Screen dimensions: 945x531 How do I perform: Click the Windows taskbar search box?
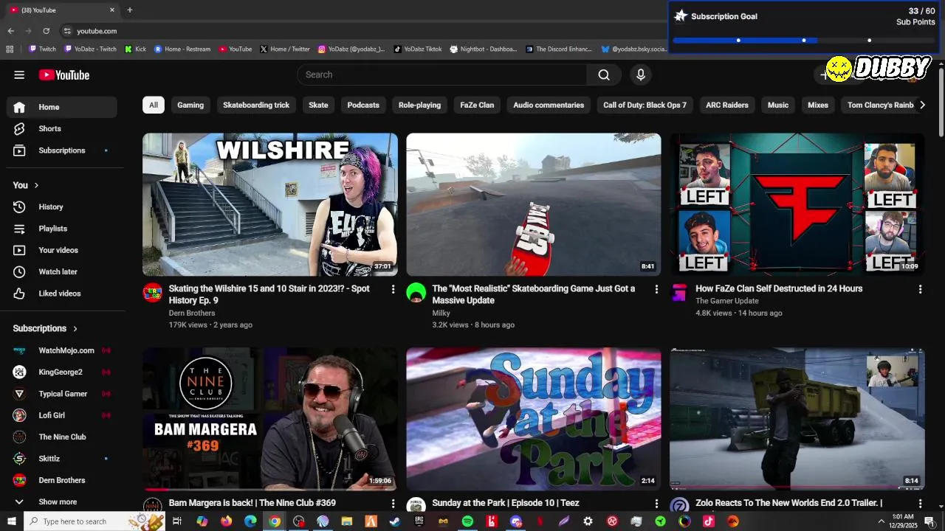95,521
